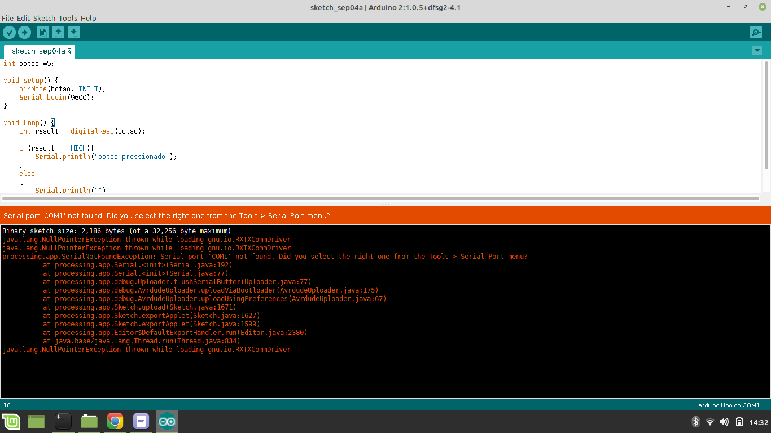Image resolution: width=771 pixels, height=433 pixels.
Task: Click the editor horizontal scrollbar
Action: click(x=380, y=198)
